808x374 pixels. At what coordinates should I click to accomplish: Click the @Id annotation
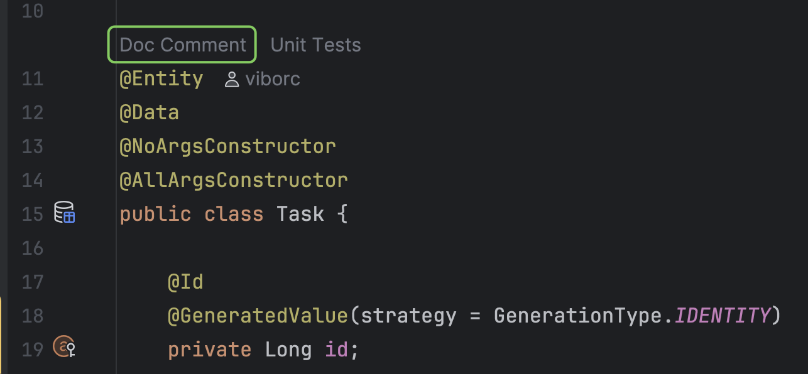pyautogui.click(x=185, y=282)
